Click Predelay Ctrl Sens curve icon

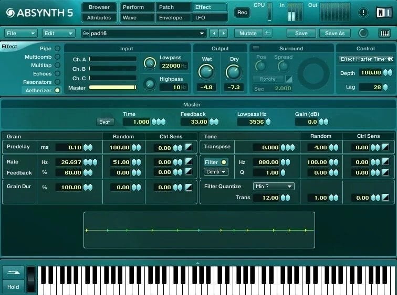tap(189, 147)
